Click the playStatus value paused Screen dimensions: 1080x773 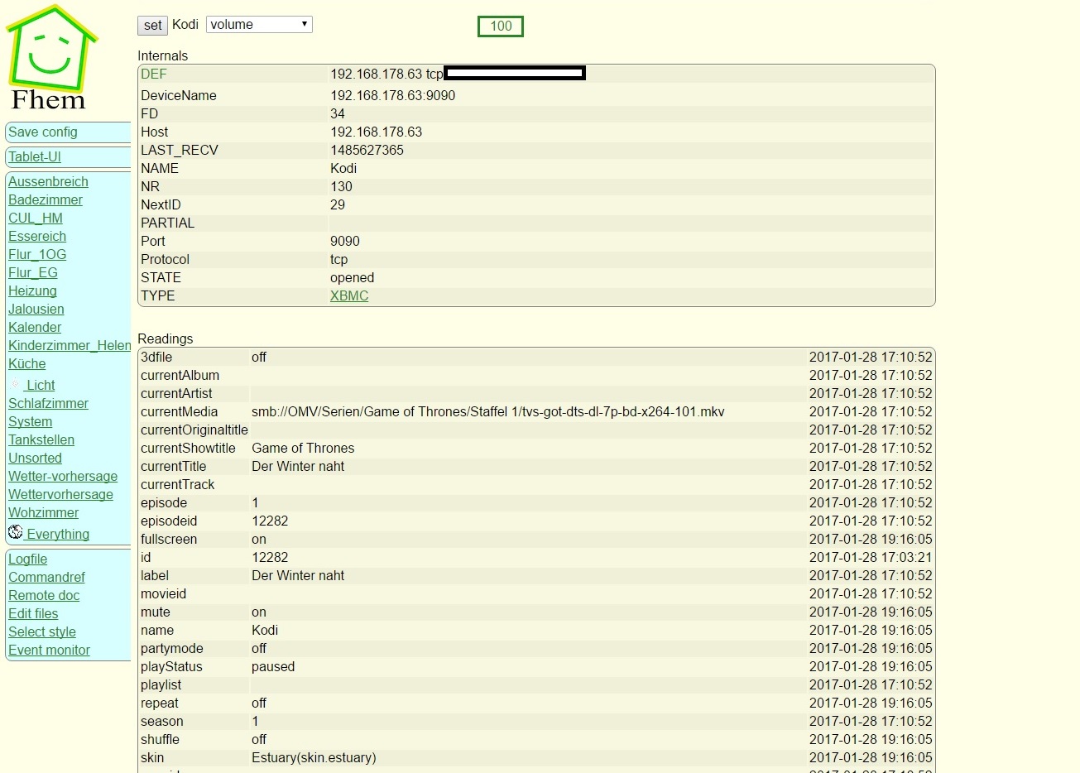point(273,667)
